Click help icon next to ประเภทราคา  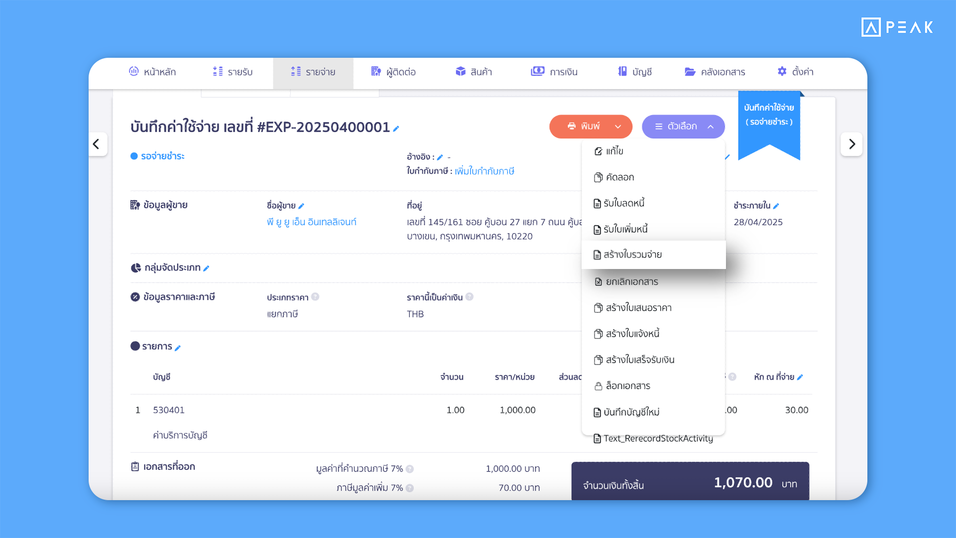(x=315, y=297)
